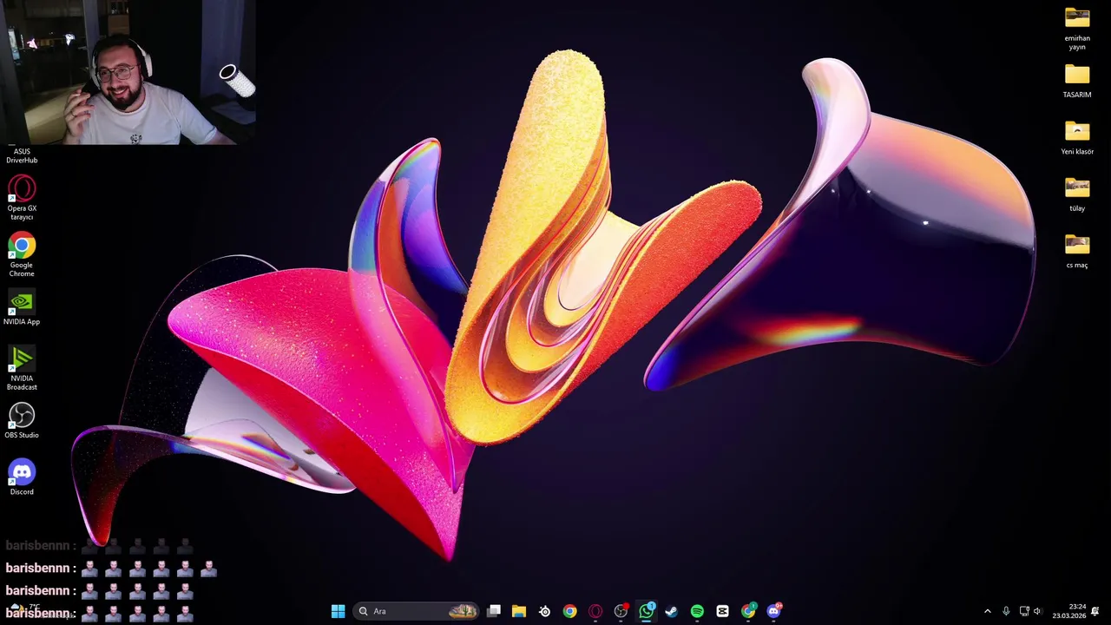Switch to OBS Studio in the taskbar
The height and width of the screenshot is (625, 1111).
click(621, 611)
